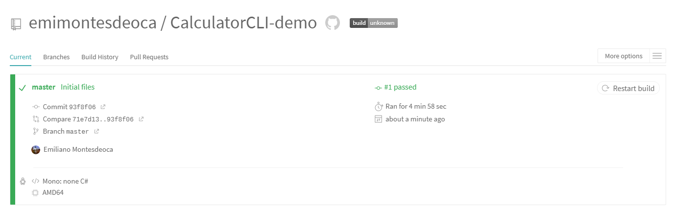Expand the More options dropdown

pyautogui.click(x=624, y=56)
